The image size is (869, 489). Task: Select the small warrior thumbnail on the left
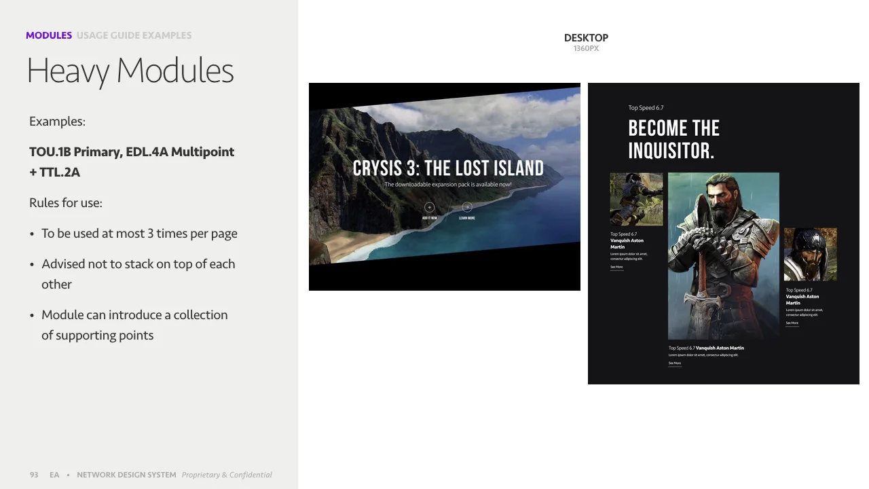pos(636,199)
